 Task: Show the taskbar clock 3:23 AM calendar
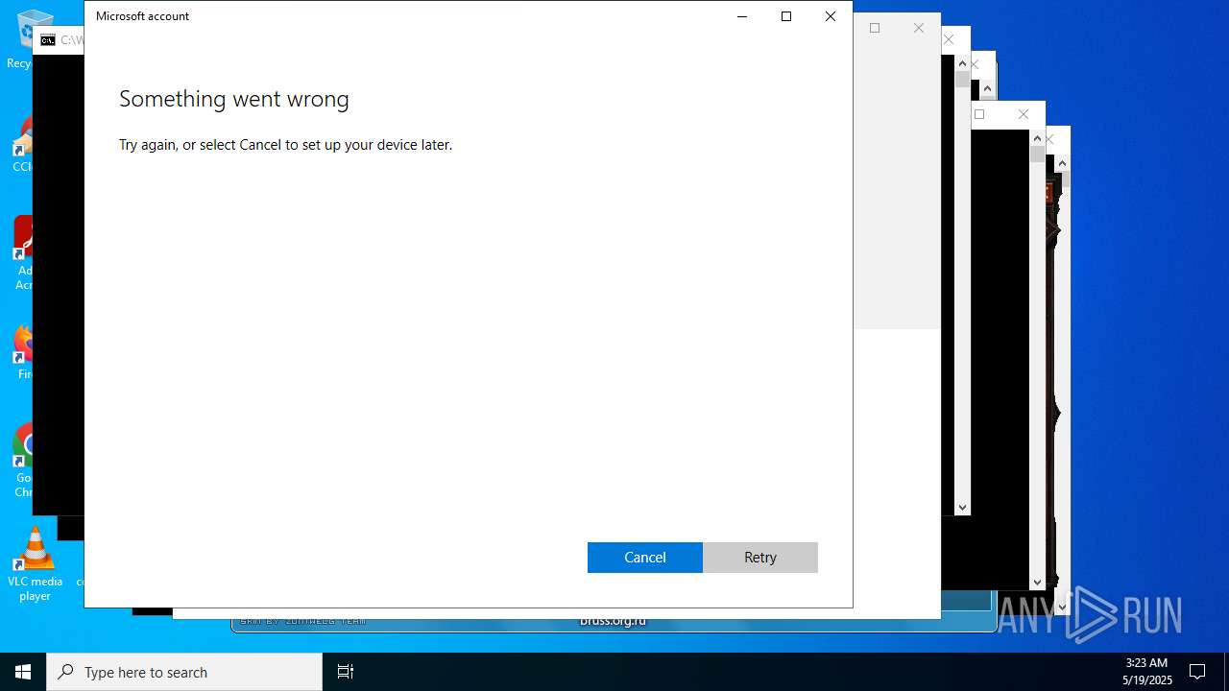pyautogui.click(x=1146, y=672)
